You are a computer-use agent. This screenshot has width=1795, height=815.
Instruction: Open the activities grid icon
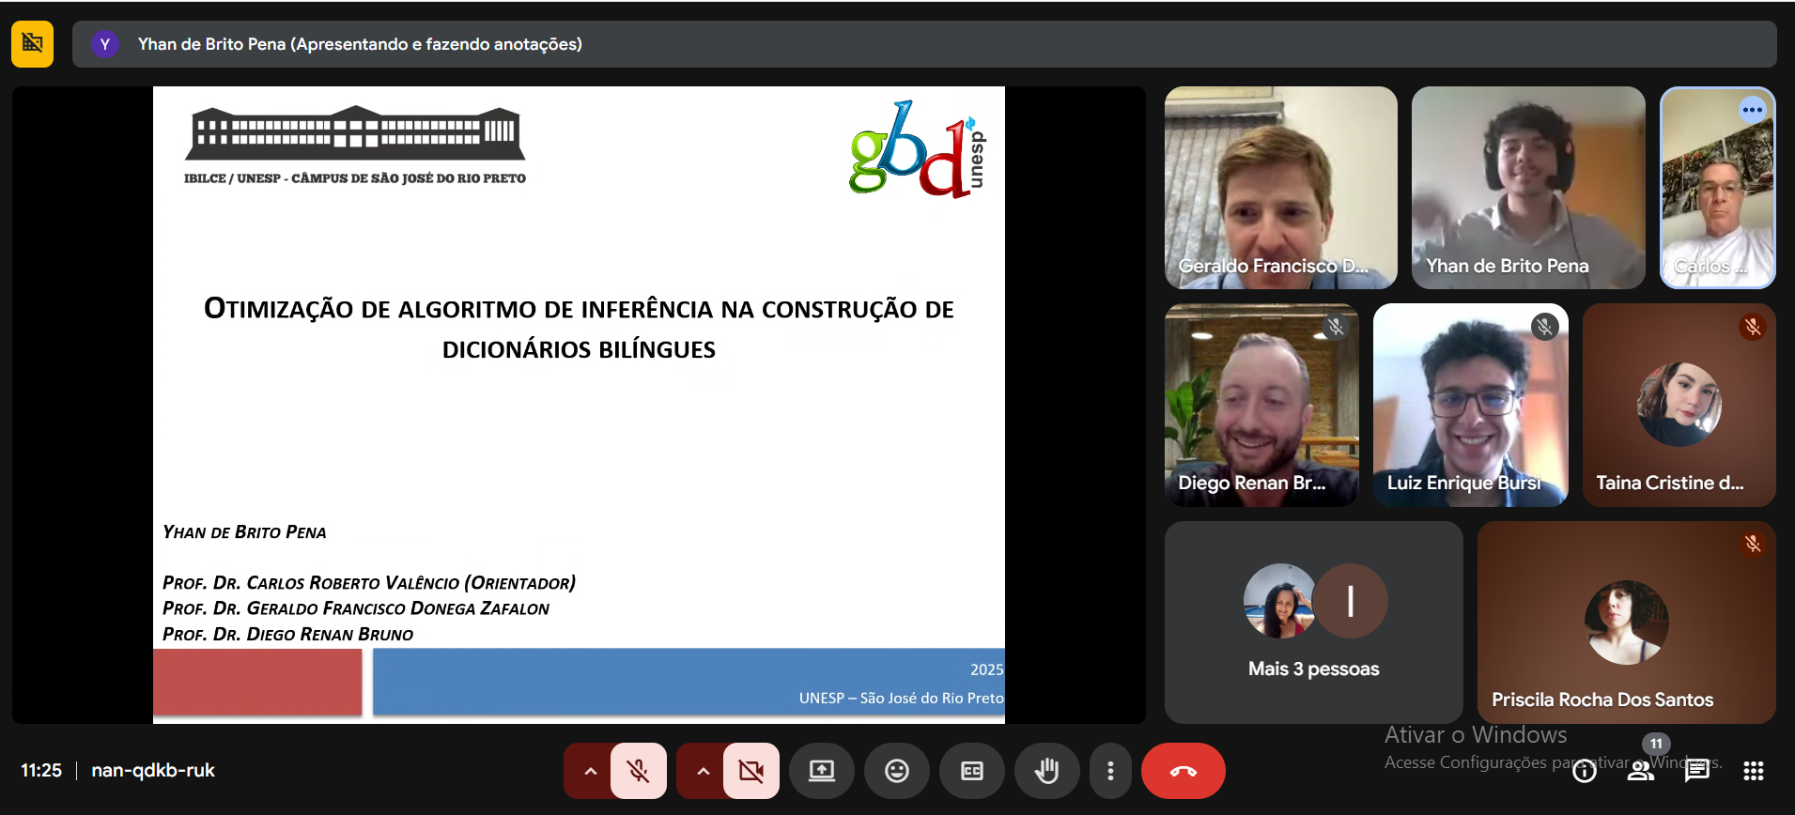tap(1754, 771)
